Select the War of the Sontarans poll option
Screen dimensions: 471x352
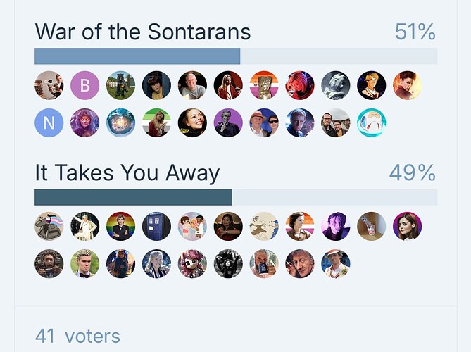tap(143, 32)
